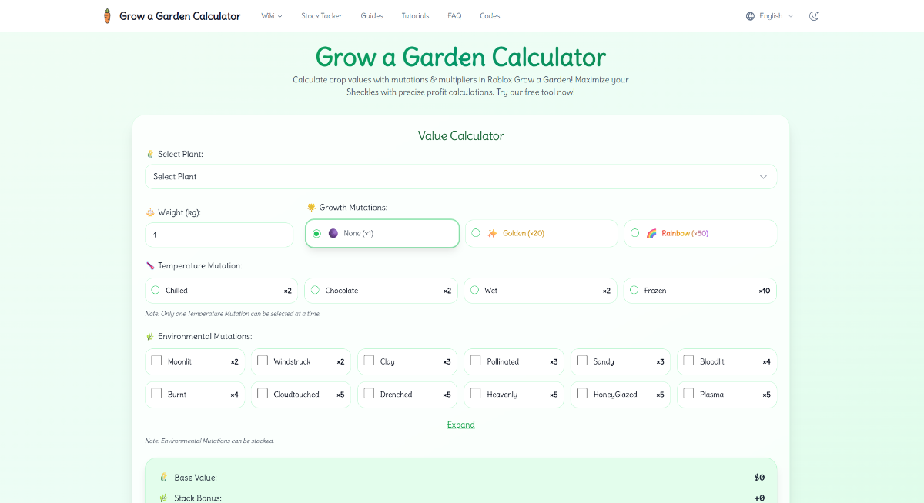The height and width of the screenshot is (503, 924).
Task: Click the Expand link below mutations
Action: pos(460,424)
